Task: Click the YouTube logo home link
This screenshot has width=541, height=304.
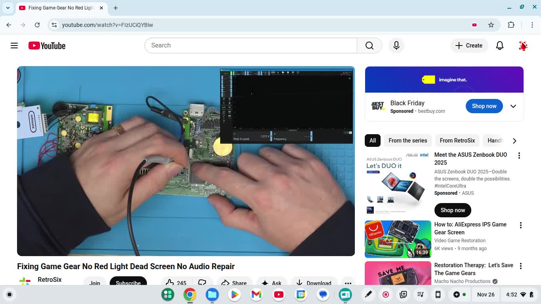Action: click(47, 46)
